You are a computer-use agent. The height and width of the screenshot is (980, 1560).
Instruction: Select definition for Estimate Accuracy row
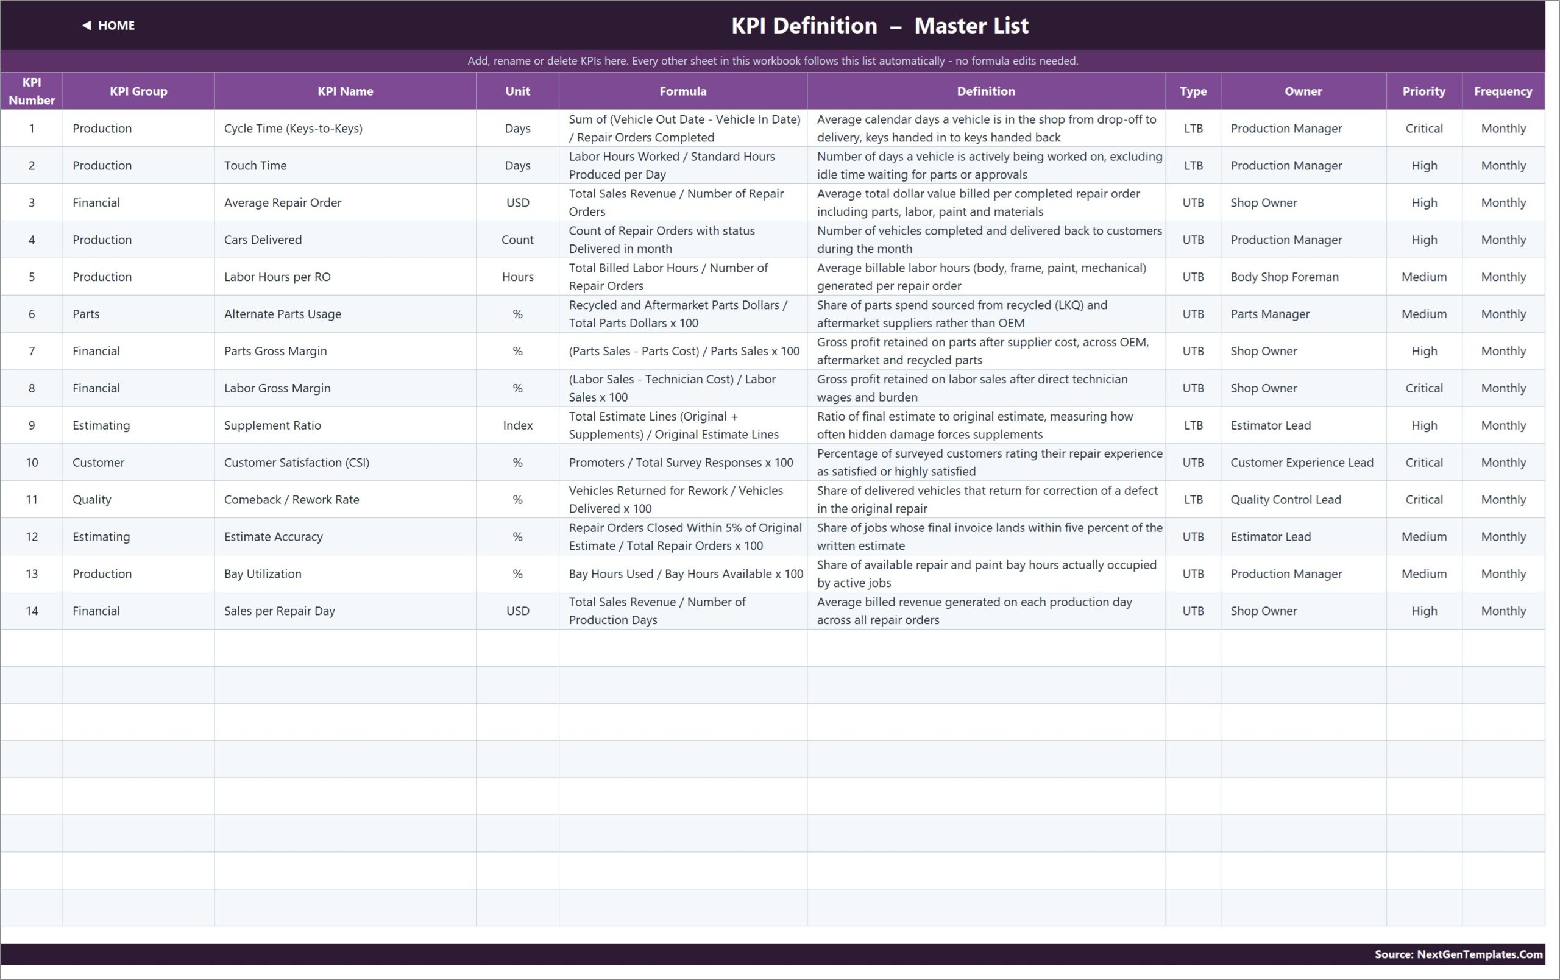[986, 536]
